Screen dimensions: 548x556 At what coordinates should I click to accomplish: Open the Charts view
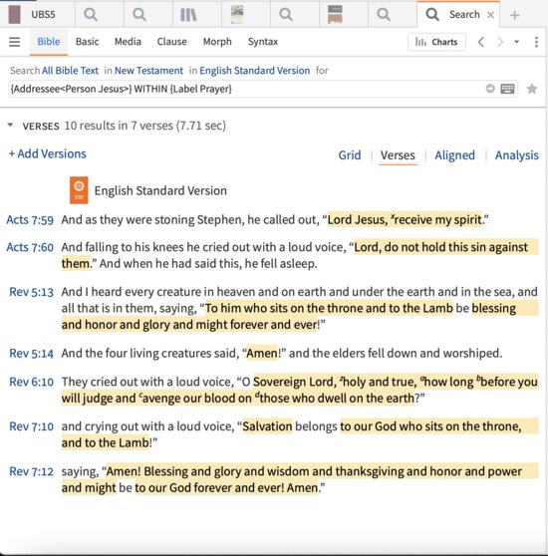[x=436, y=42]
